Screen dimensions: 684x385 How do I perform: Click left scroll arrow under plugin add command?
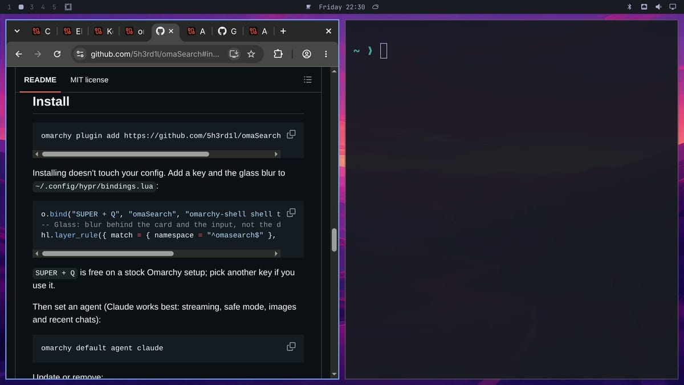[37, 154]
